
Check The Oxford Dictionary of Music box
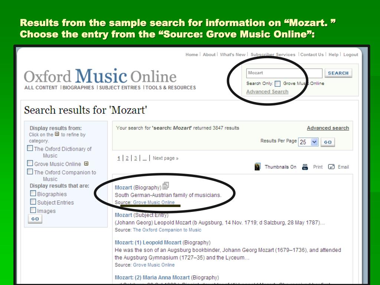click(30, 148)
